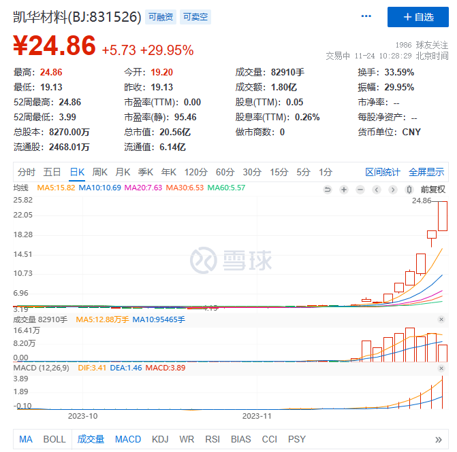Viewport: 457px width, 452px height.
Task: Click the MA5:15.82 moving average label
Action: [x=56, y=188]
